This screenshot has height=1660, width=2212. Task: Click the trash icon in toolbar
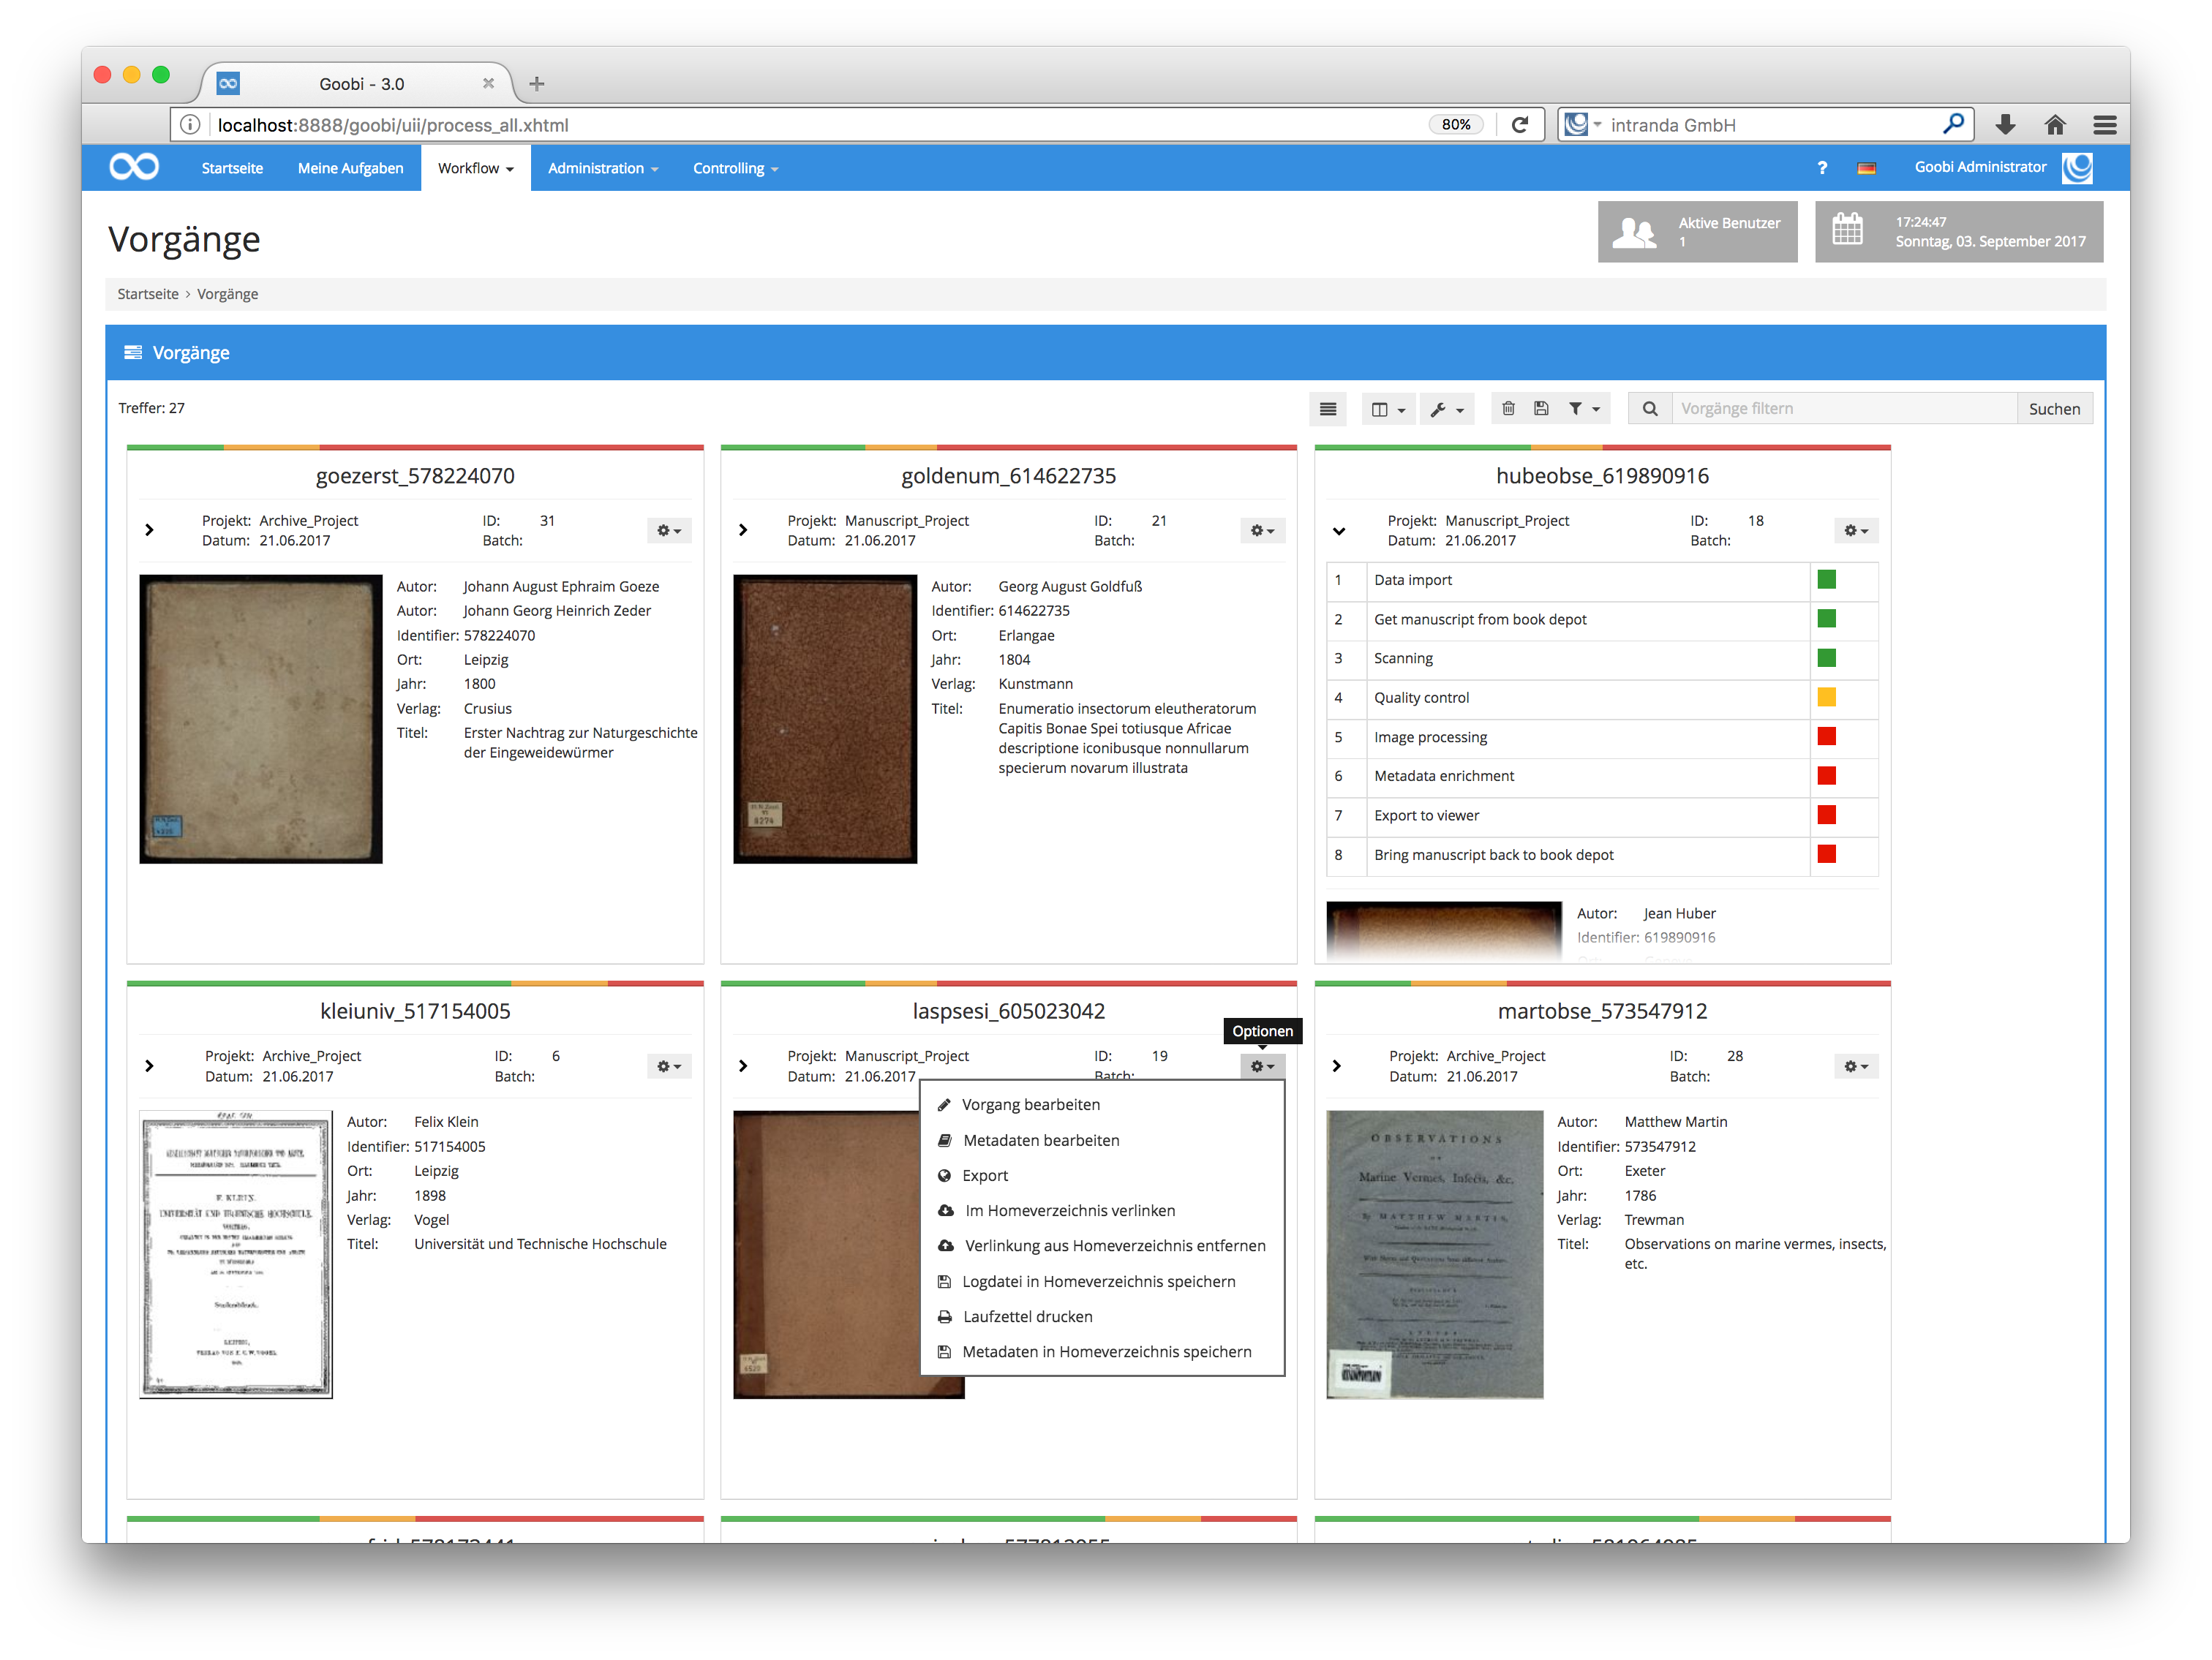pyautogui.click(x=1508, y=409)
